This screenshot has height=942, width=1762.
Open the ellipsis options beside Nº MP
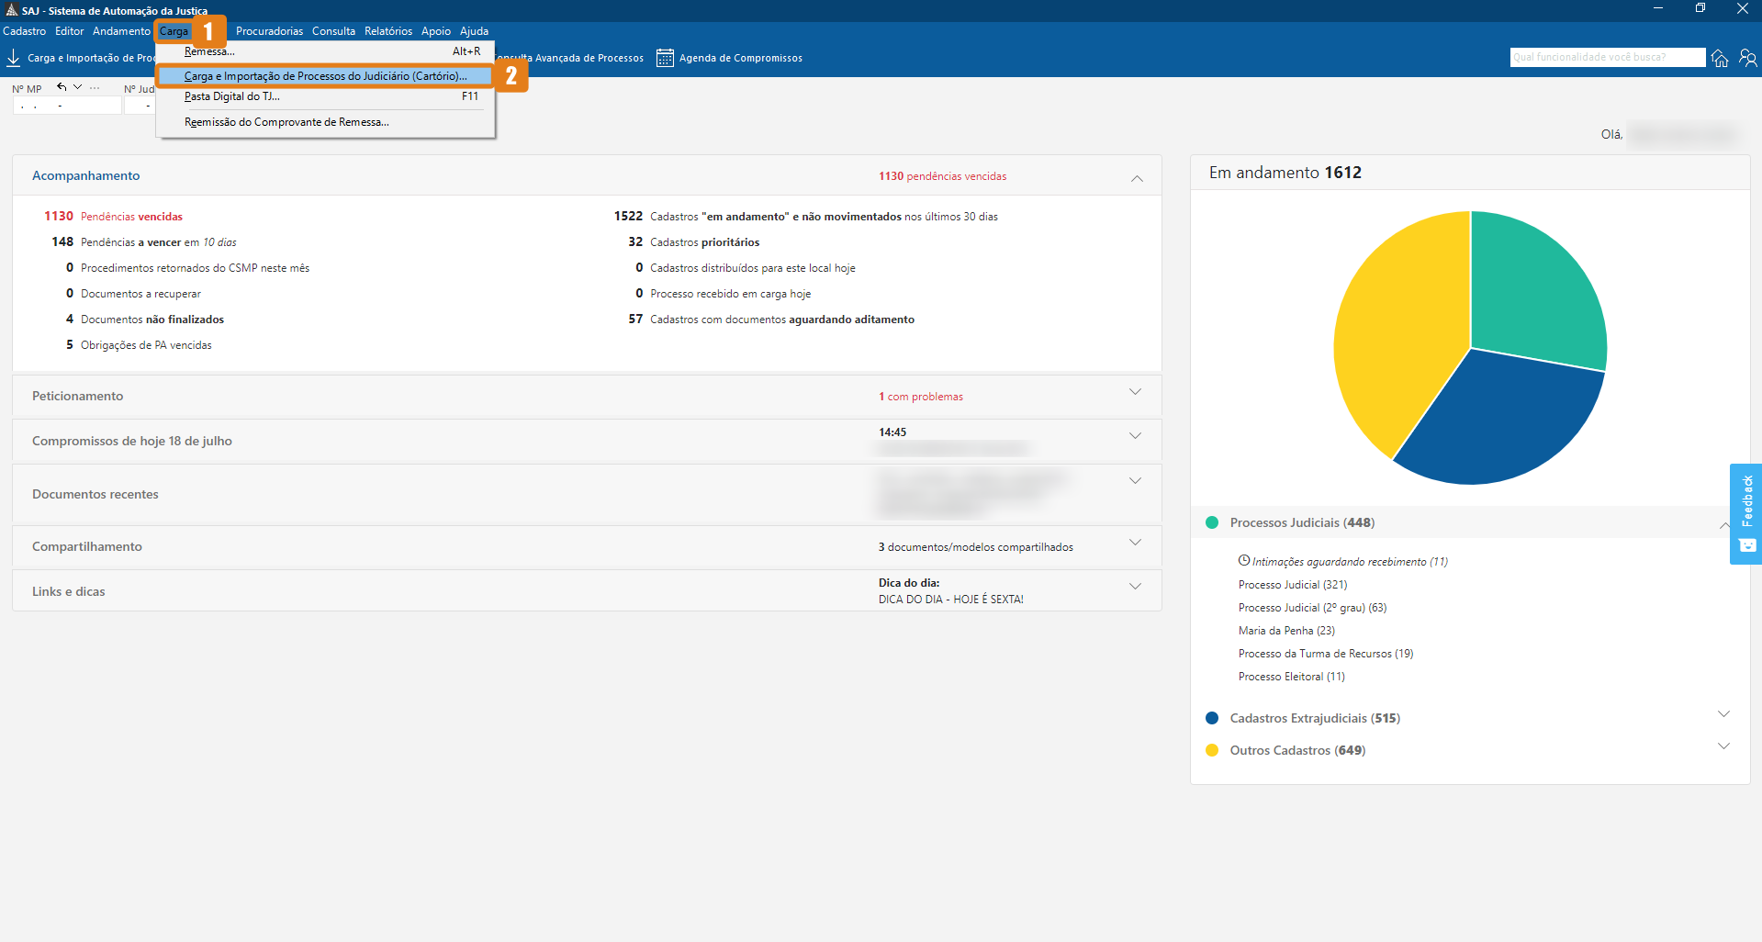95,87
